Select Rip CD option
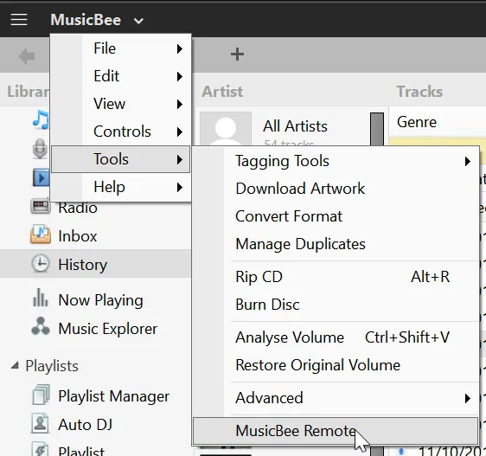This screenshot has width=486, height=456. click(x=336, y=277)
